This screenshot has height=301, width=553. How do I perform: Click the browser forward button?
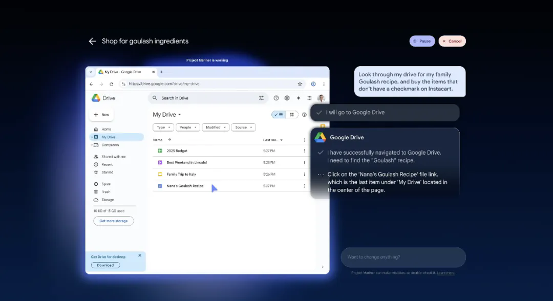click(101, 84)
